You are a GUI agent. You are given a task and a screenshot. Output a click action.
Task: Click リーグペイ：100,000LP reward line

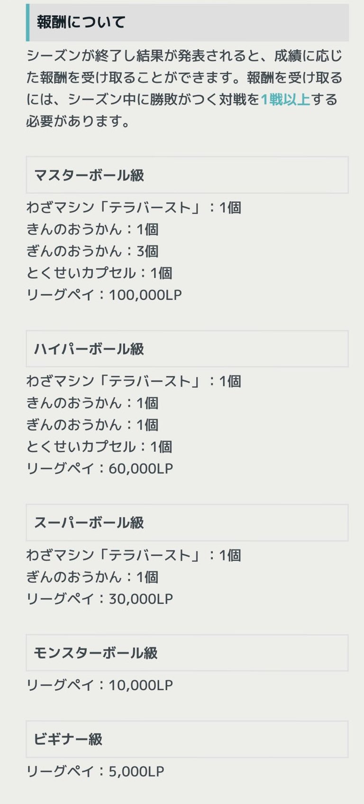coord(104,295)
